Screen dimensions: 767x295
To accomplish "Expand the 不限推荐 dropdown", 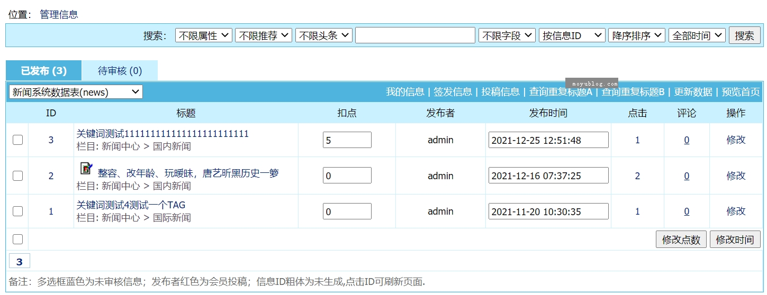I will click(x=264, y=35).
